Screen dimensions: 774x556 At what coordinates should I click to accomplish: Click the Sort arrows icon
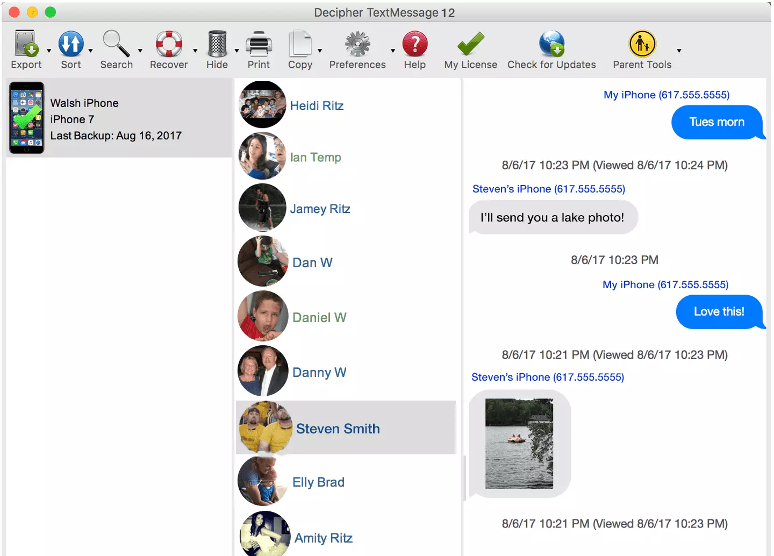tap(71, 44)
